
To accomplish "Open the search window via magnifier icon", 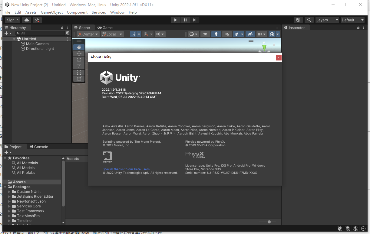I will click(309, 20).
